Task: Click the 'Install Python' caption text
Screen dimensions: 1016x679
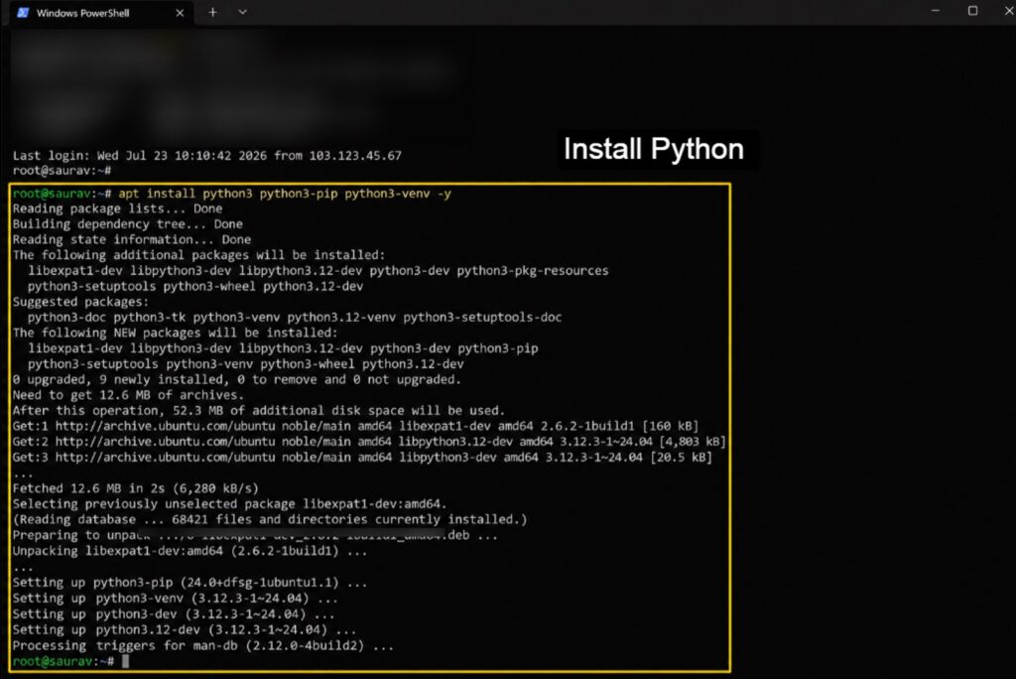Action: pos(654,149)
